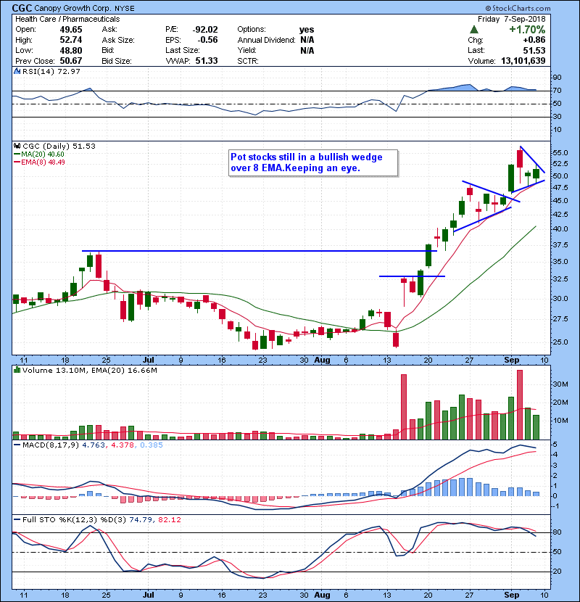
Task: Click the Volume value 13,101,639
Action: [523, 61]
